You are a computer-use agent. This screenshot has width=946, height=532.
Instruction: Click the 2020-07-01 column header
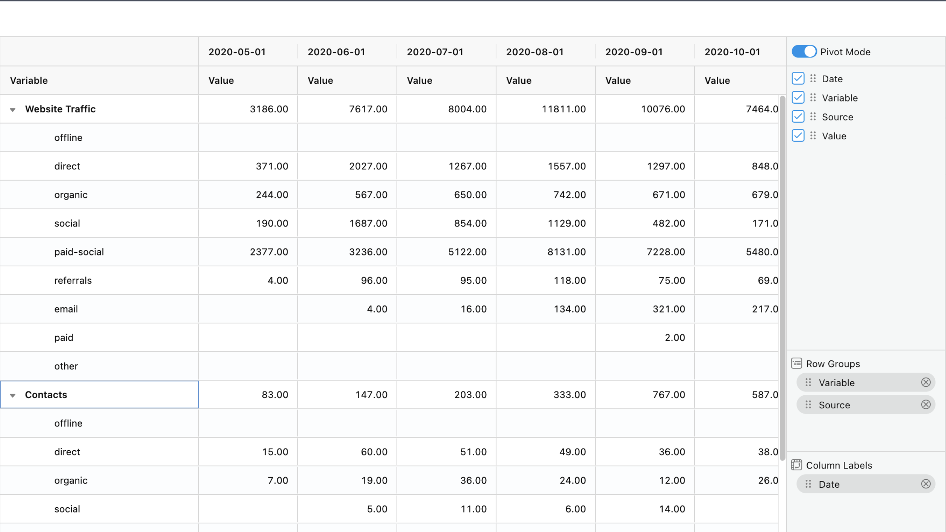click(x=435, y=51)
